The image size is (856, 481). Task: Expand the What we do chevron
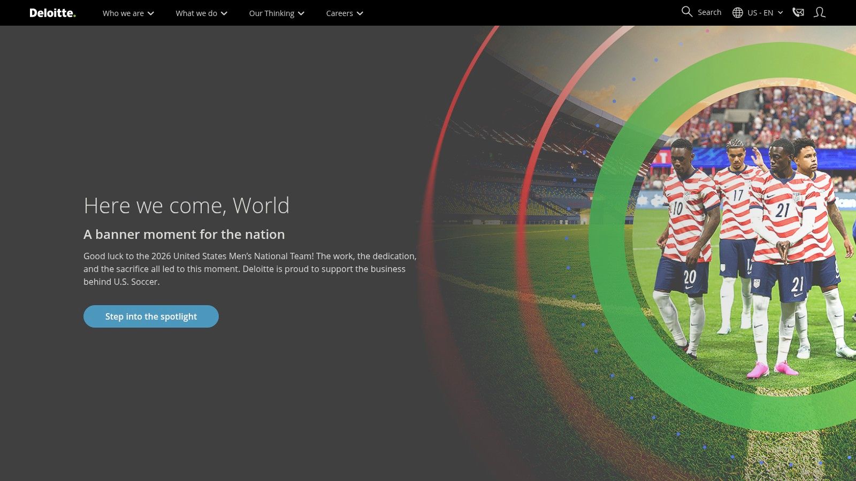(224, 13)
